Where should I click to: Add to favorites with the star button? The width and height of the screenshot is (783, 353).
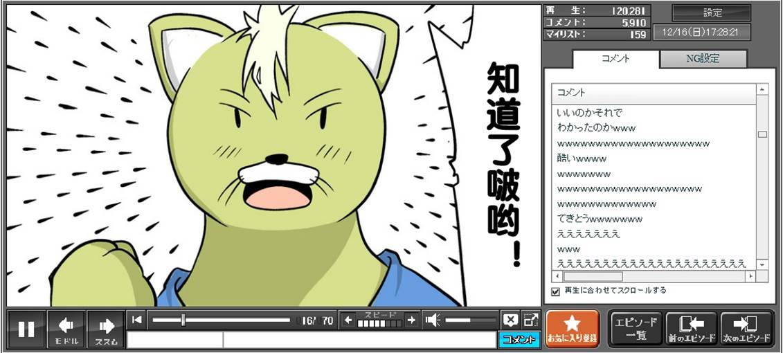(572, 329)
